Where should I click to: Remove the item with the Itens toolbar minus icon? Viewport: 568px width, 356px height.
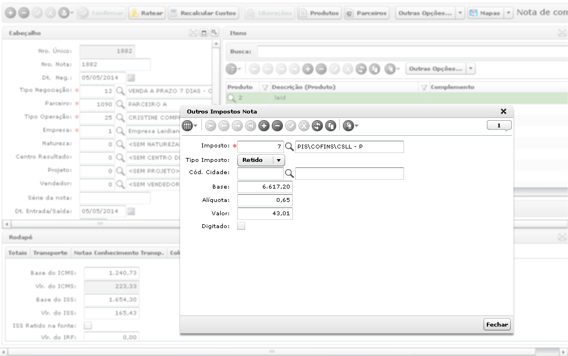[x=321, y=69]
